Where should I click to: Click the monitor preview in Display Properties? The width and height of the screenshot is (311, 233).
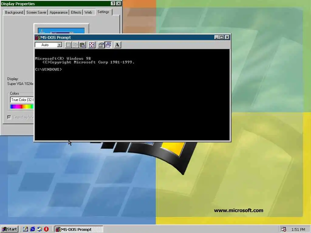[61, 31]
